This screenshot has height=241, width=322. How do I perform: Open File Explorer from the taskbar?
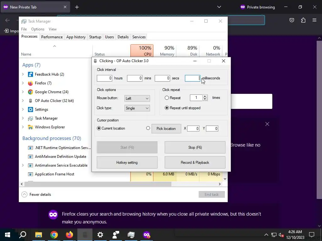[38, 235]
